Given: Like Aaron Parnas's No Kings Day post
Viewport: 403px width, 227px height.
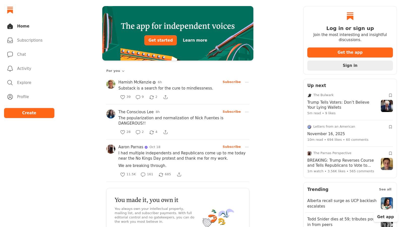Looking at the screenshot, I should 123,174.
